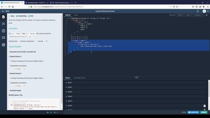This screenshot has height=118, width=210.
Task: Close the MutableIterable Kotlin browser tab
Action: coord(47,3)
